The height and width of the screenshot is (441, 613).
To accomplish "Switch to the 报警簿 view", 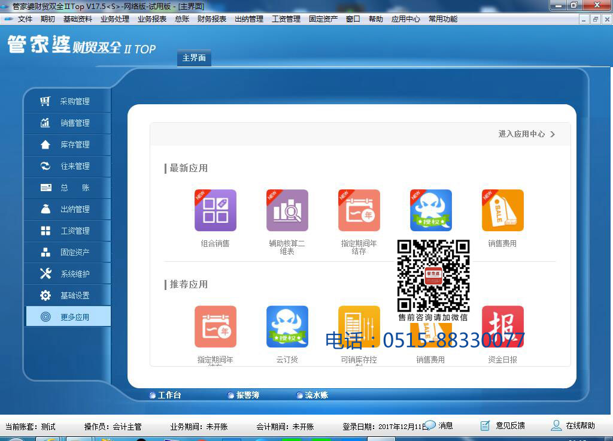I will pos(244,395).
